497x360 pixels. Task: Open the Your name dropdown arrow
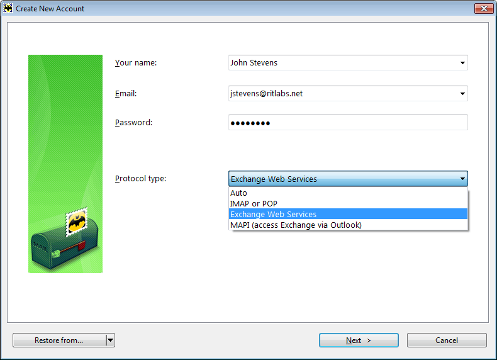(462, 63)
